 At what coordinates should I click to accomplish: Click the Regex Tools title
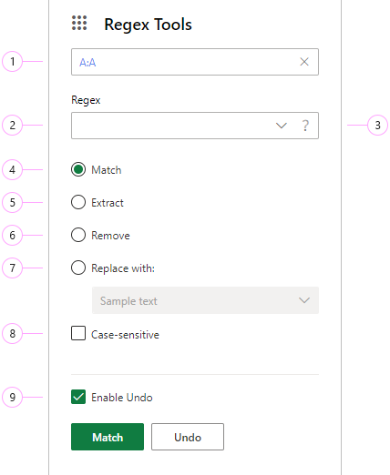(x=148, y=25)
